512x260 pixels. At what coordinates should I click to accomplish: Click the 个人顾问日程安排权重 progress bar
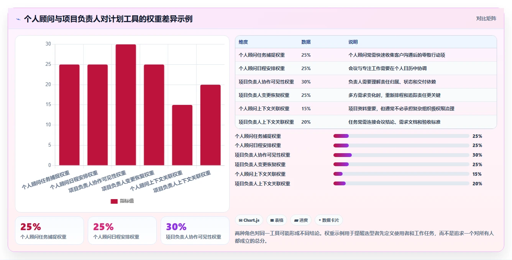[401, 146]
